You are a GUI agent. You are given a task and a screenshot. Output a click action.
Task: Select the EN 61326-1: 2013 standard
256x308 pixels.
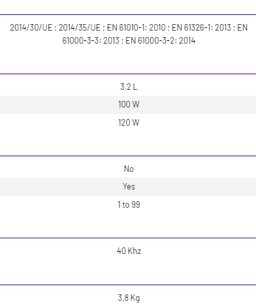[x=201, y=28]
